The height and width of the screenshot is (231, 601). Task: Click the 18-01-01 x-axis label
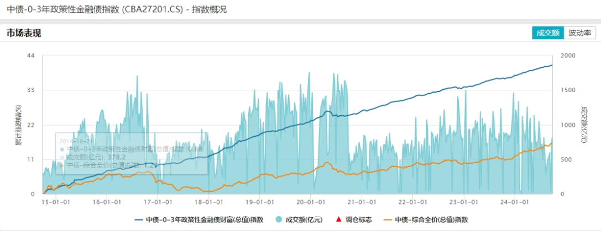208,201
